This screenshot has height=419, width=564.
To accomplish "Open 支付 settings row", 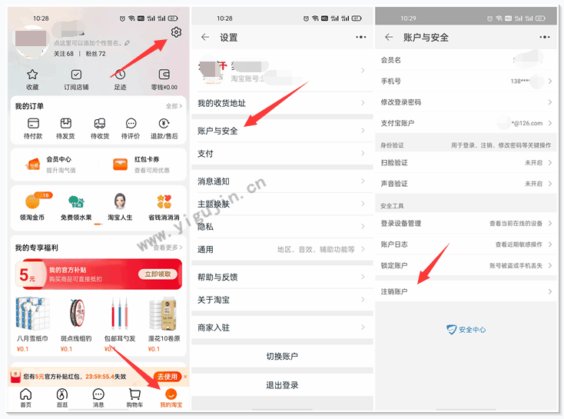I will [x=282, y=154].
